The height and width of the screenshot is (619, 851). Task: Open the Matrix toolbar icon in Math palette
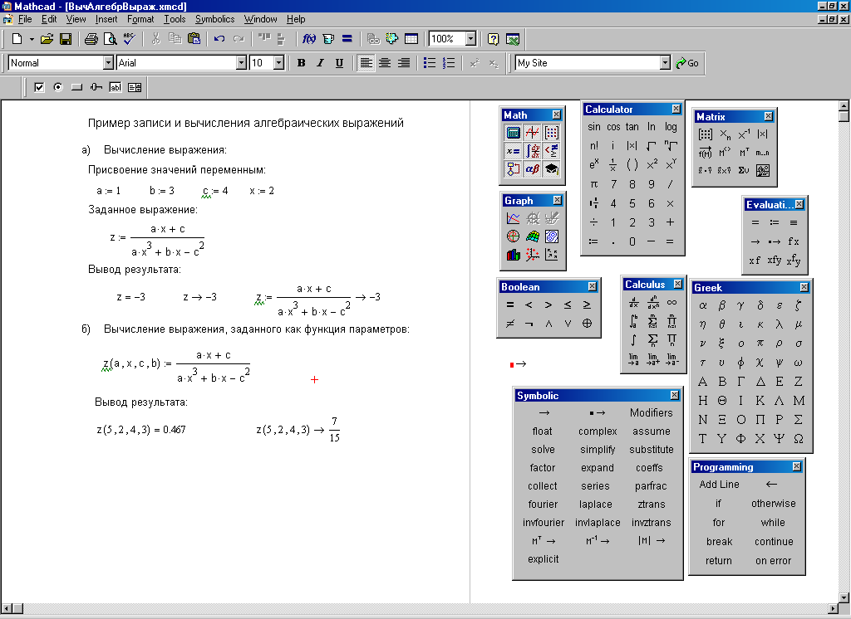click(x=552, y=132)
